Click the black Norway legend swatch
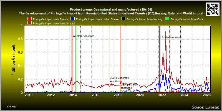The height and width of the screenshot is (111, 222). [x=123, y=19]
